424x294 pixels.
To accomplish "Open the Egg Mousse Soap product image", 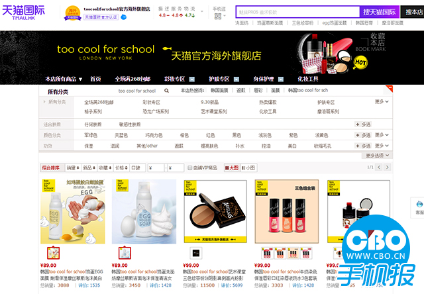I will coord(144,211).
